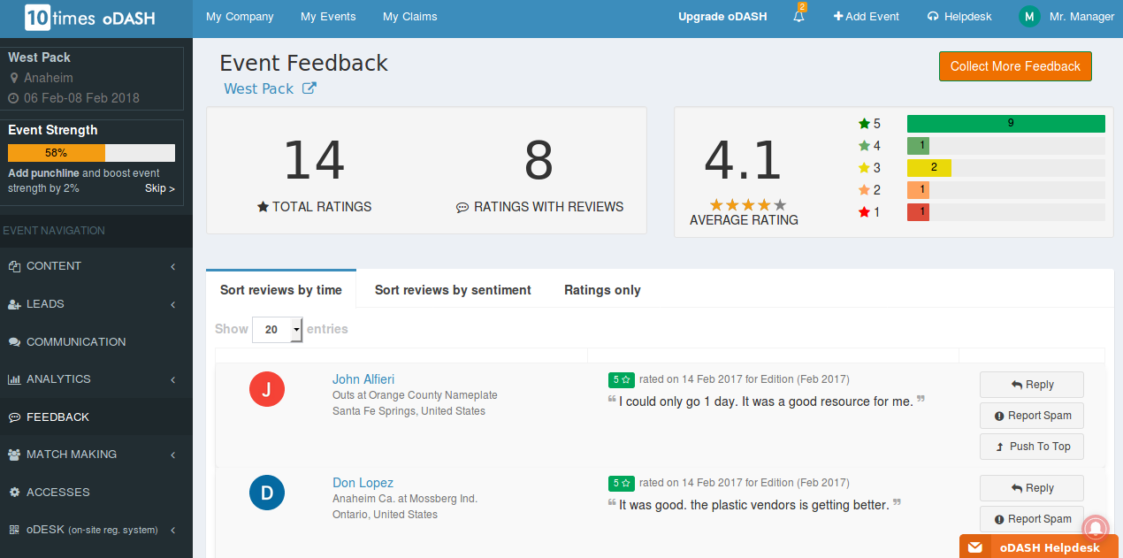Click the Mr. Manager avatar icon
Viewport: 1123px width, 558px height.
(x=1029, y=17)
